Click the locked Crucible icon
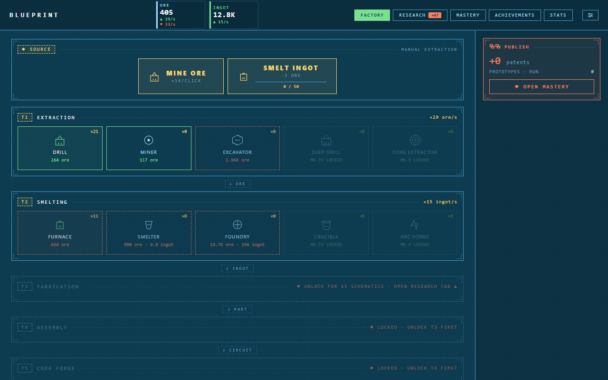The height and width of the screenshot is (380, 608). tap(326, 225)
